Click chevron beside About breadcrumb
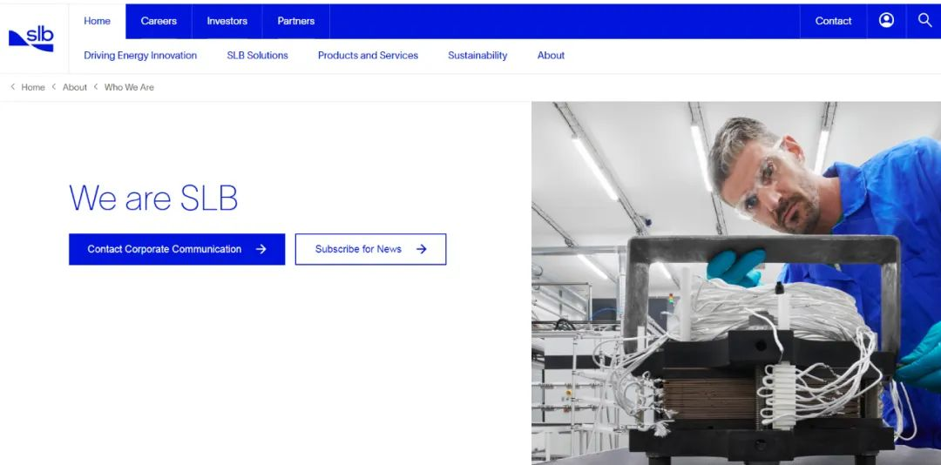Screen dimensions: 941x465 coord(54,87)
